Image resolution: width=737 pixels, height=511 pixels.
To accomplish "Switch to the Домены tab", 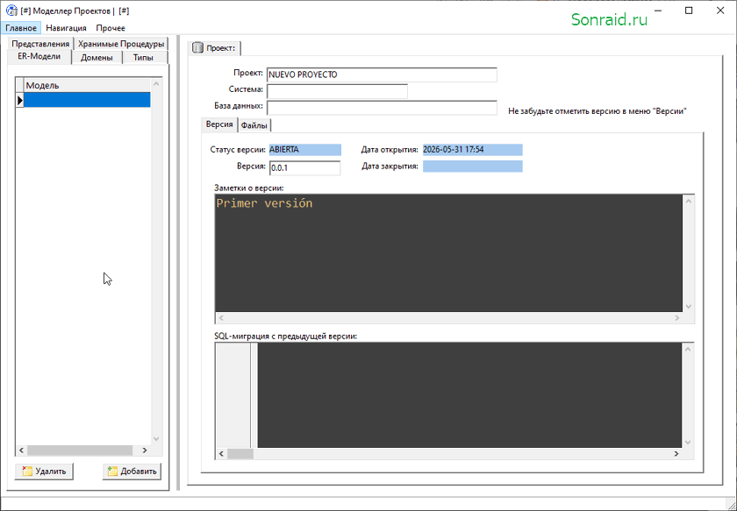I will coord(97,58).
